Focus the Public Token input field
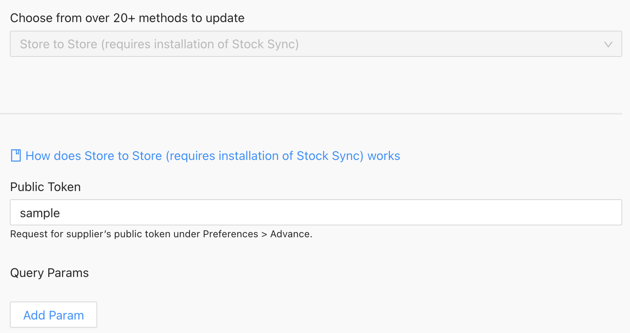 315,213
